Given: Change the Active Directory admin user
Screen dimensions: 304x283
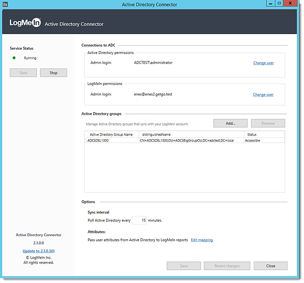Looking at the screenshot, I should click(263, 63).
